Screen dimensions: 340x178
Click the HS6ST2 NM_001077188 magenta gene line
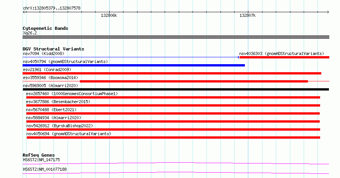176,173
